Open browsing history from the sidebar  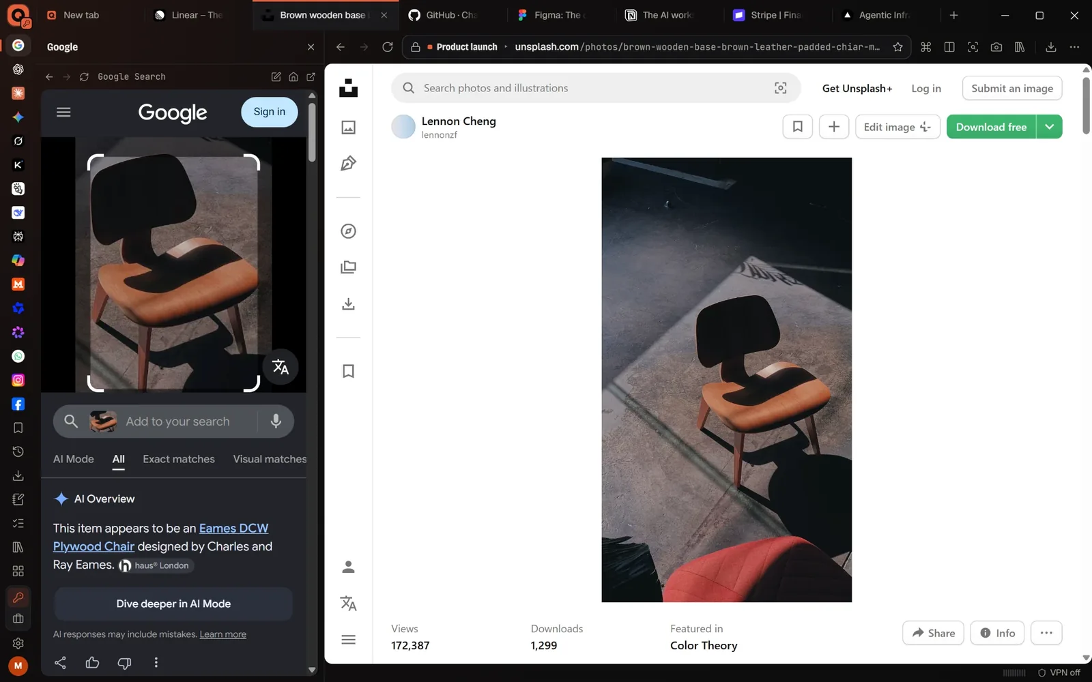click(18, 451)
